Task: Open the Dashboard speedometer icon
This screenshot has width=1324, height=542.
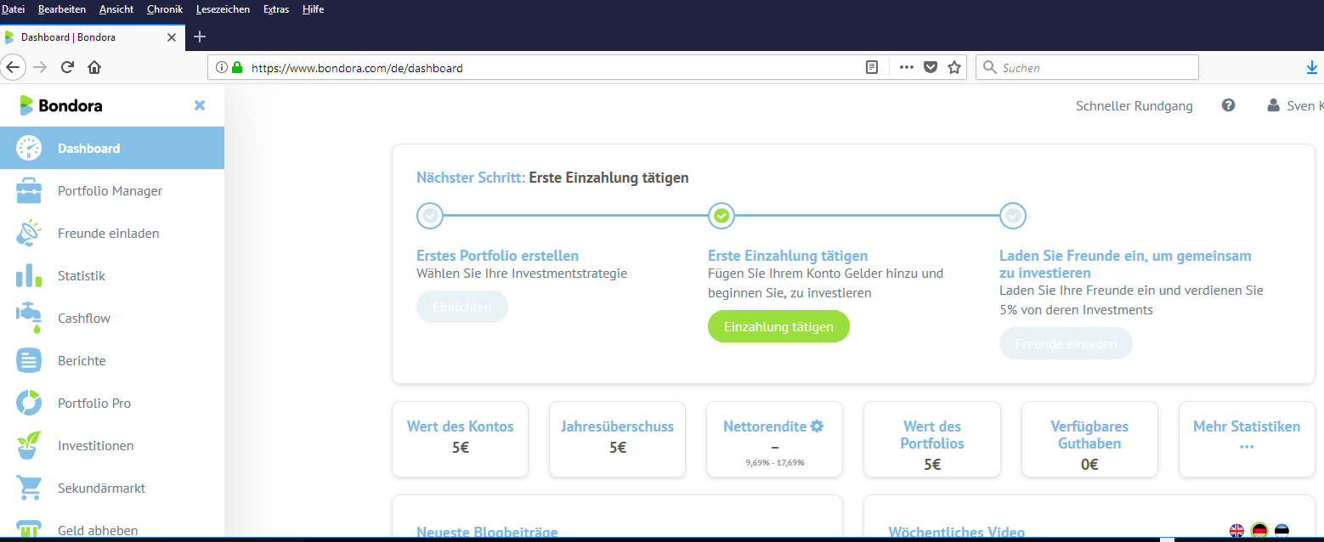Action: click(x=29, y=148)
